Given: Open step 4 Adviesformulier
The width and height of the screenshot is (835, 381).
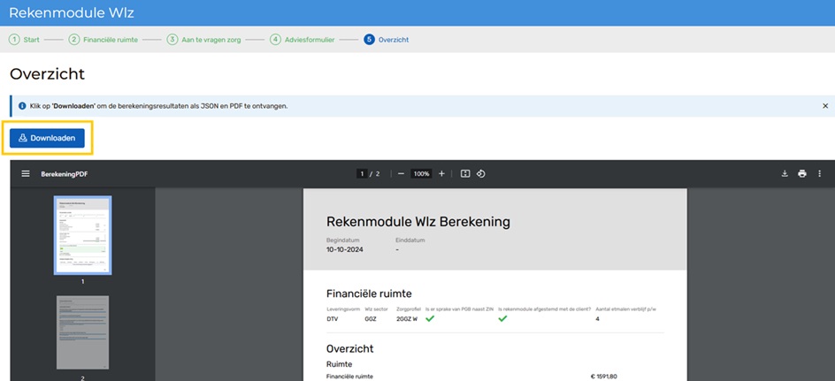Looking at the screenshot, I should (x=302, y=40).
